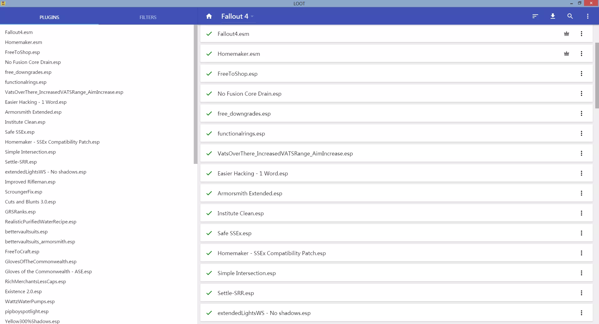
Task: Open the search icon in the toolbar
Action: coord(570,16)
